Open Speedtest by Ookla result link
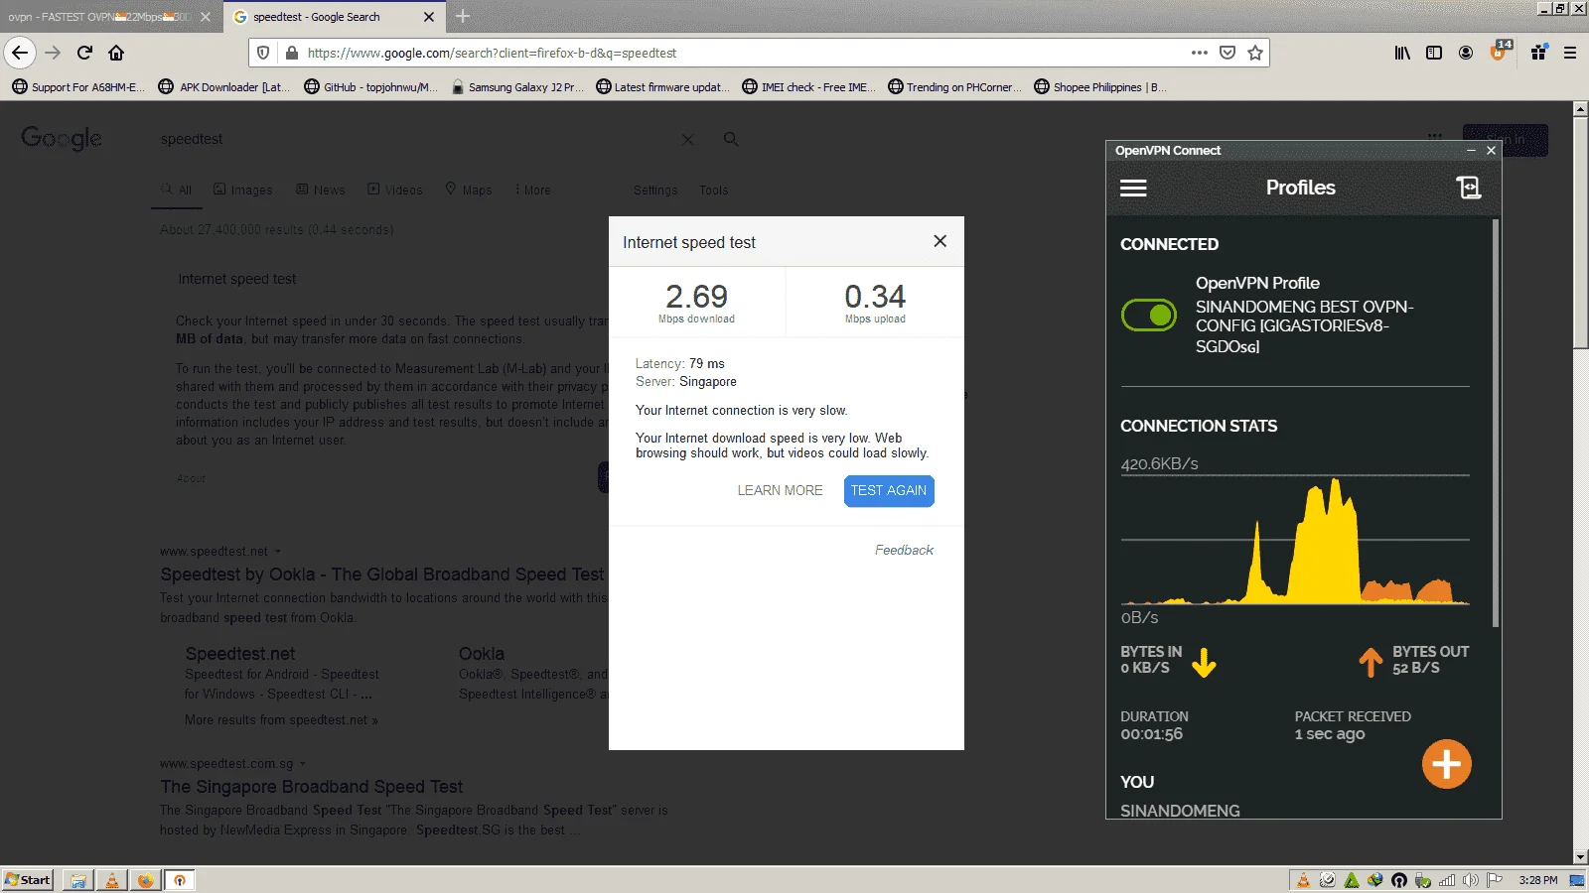The width and height of the screenshot is (1589, 893). [x=382, y=574]
